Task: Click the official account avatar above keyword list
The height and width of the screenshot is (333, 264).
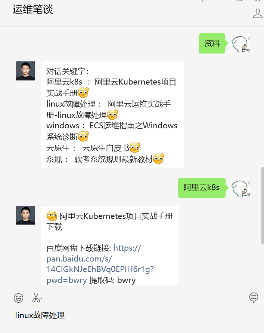Action: (x=26, y=71)
